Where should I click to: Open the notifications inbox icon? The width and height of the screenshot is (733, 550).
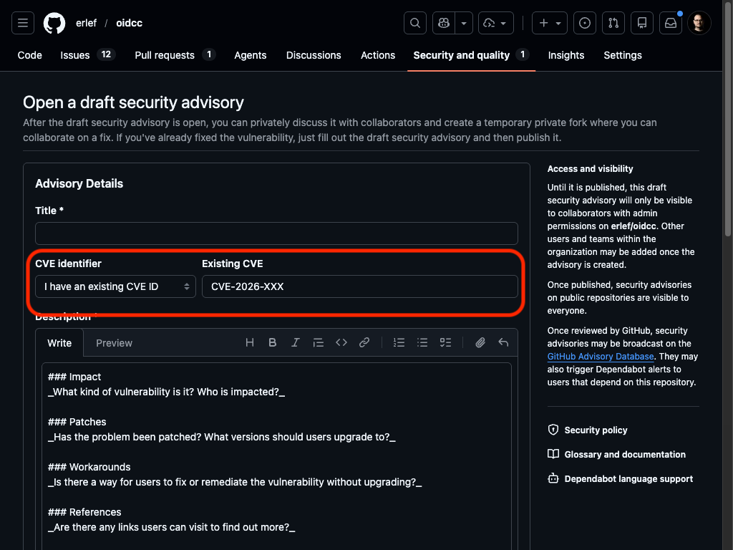click(x=671, y=23)
